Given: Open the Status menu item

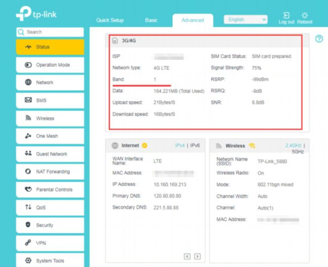Looking at the screenshot, I should [x=50, y=47].
